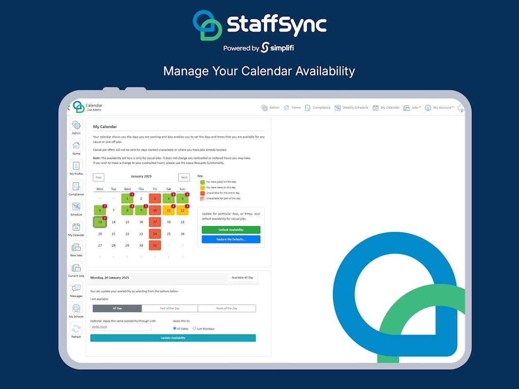Select the Just Mondays radio button
This screenshot has width=519, height=389.
tap(194, 328)
